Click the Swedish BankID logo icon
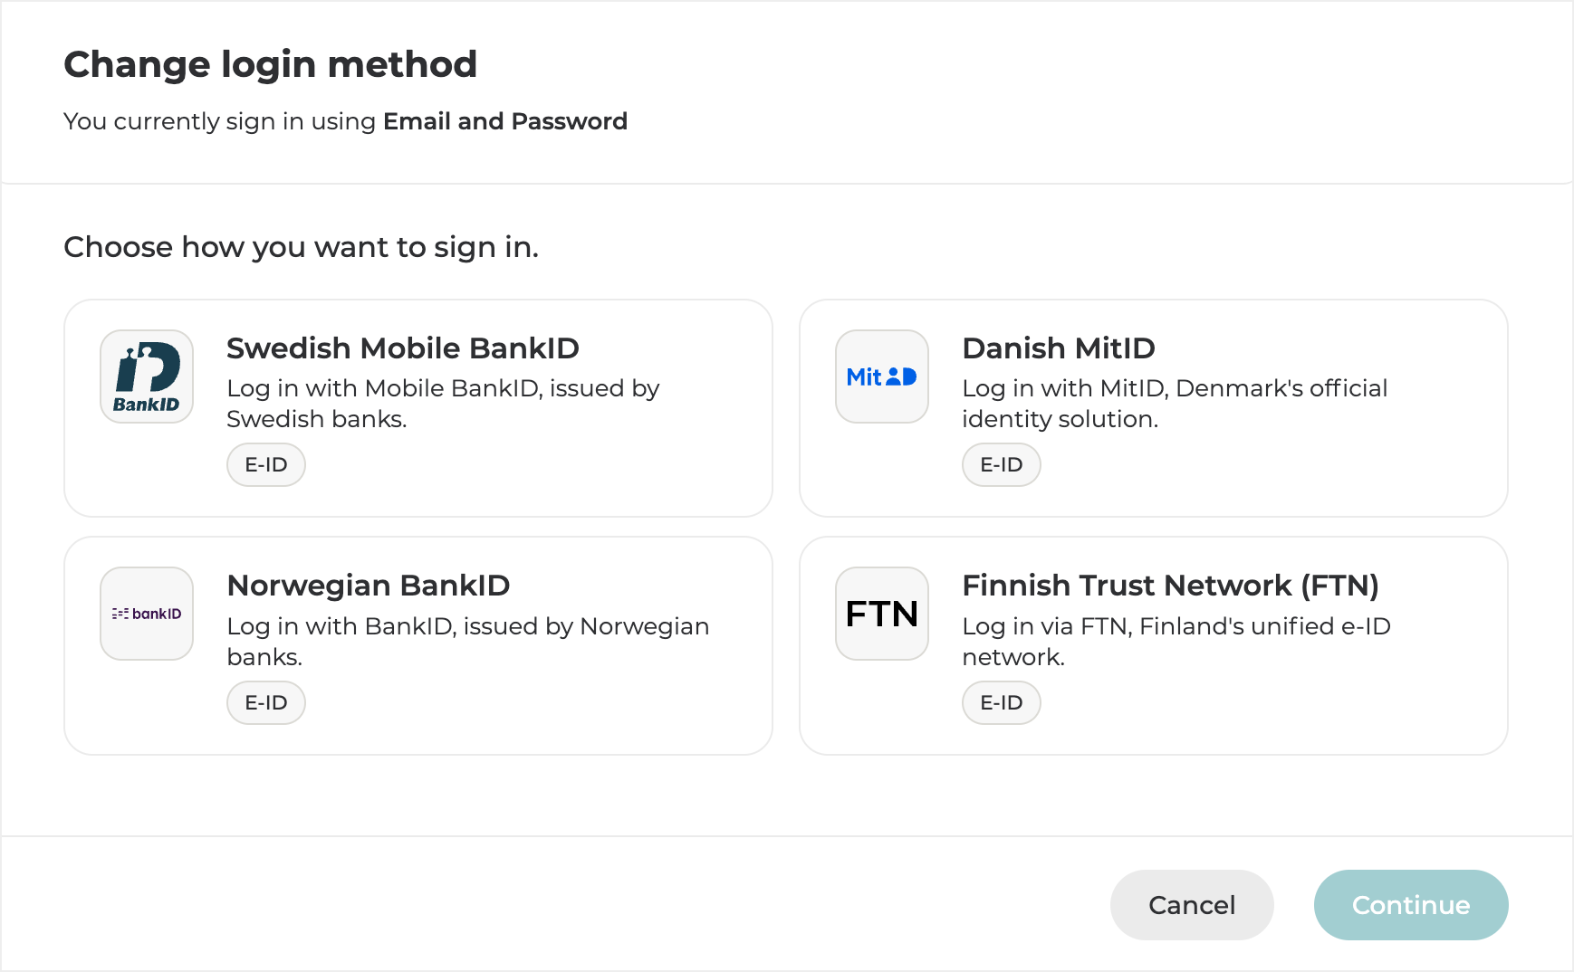This screenshot has height=972, width=1574. [x=147, y=376]
